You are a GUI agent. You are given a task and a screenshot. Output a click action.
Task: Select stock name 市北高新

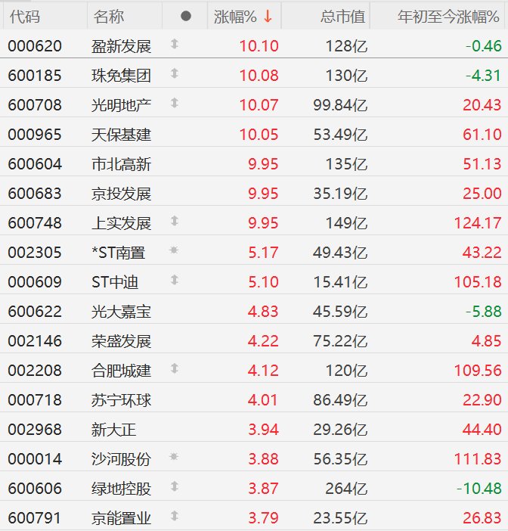[121, 164]
